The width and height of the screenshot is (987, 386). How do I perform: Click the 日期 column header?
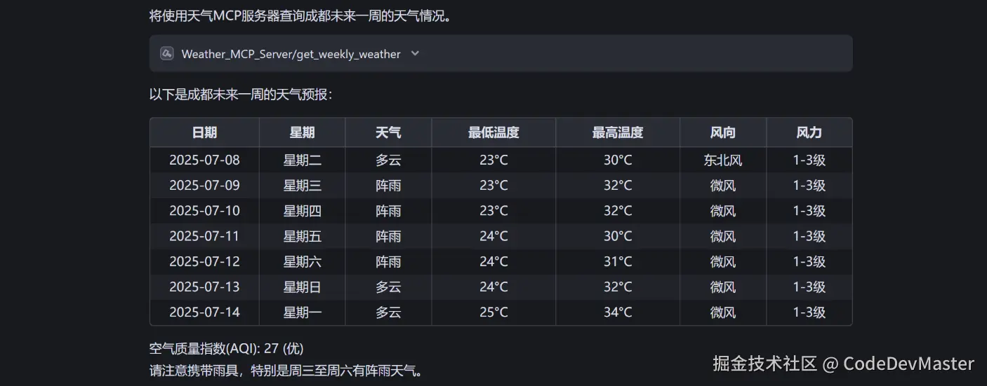(204, 132)
